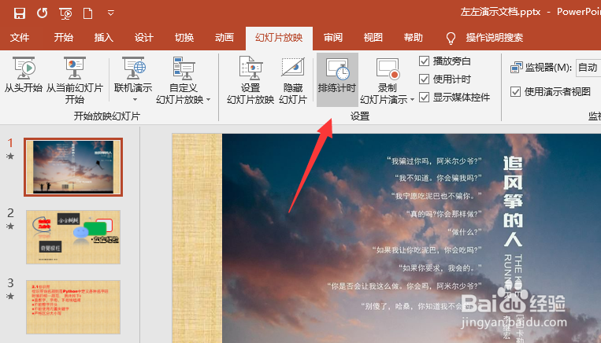Expand the 联机演示 dropdown arrow
This screenshot has height=343, width=601.
coord(135,100)
